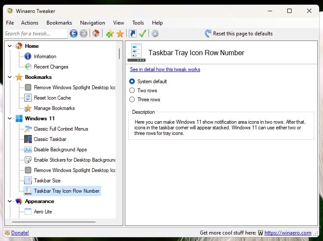Select the Information tree item text

(x=45, y=56)
